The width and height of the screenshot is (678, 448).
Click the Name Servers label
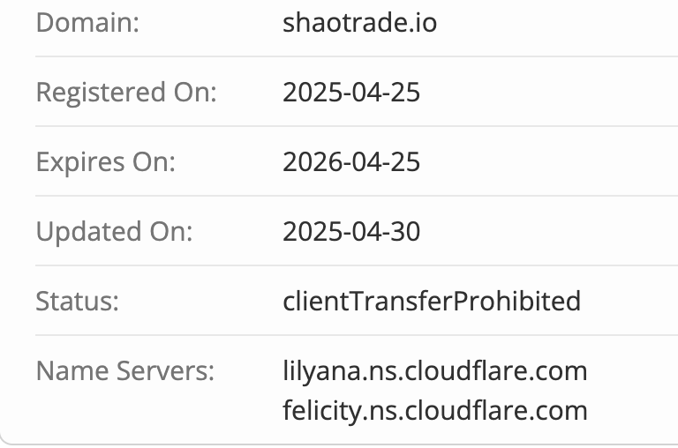tap(125, 370)
